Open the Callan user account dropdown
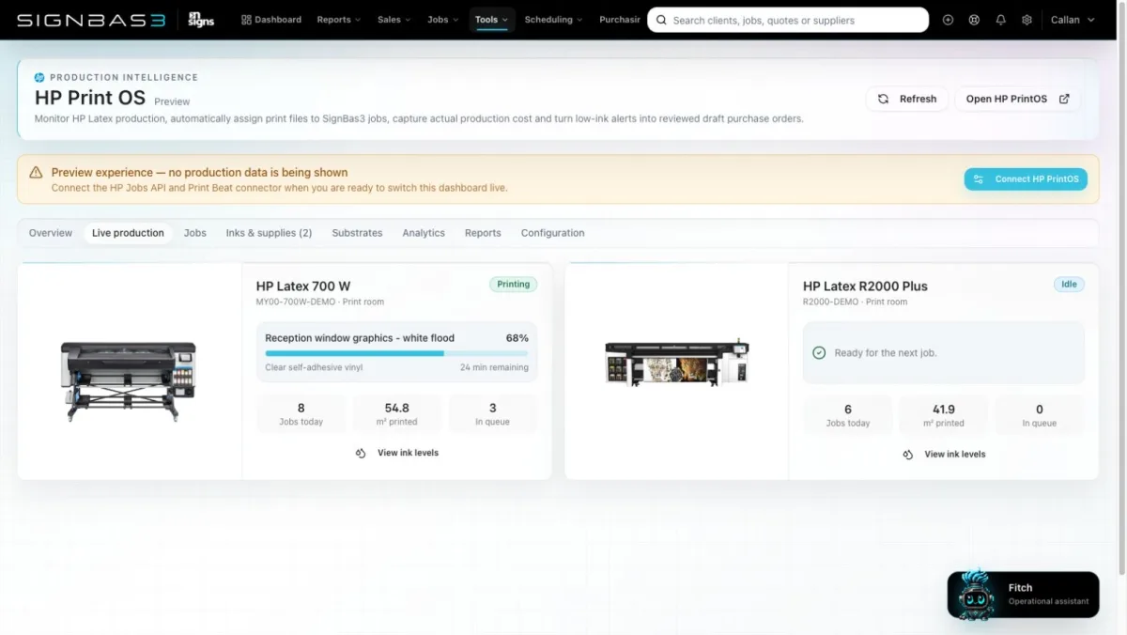Image resolution: width=1127 pixels, height=635 pixels. 1073,20
